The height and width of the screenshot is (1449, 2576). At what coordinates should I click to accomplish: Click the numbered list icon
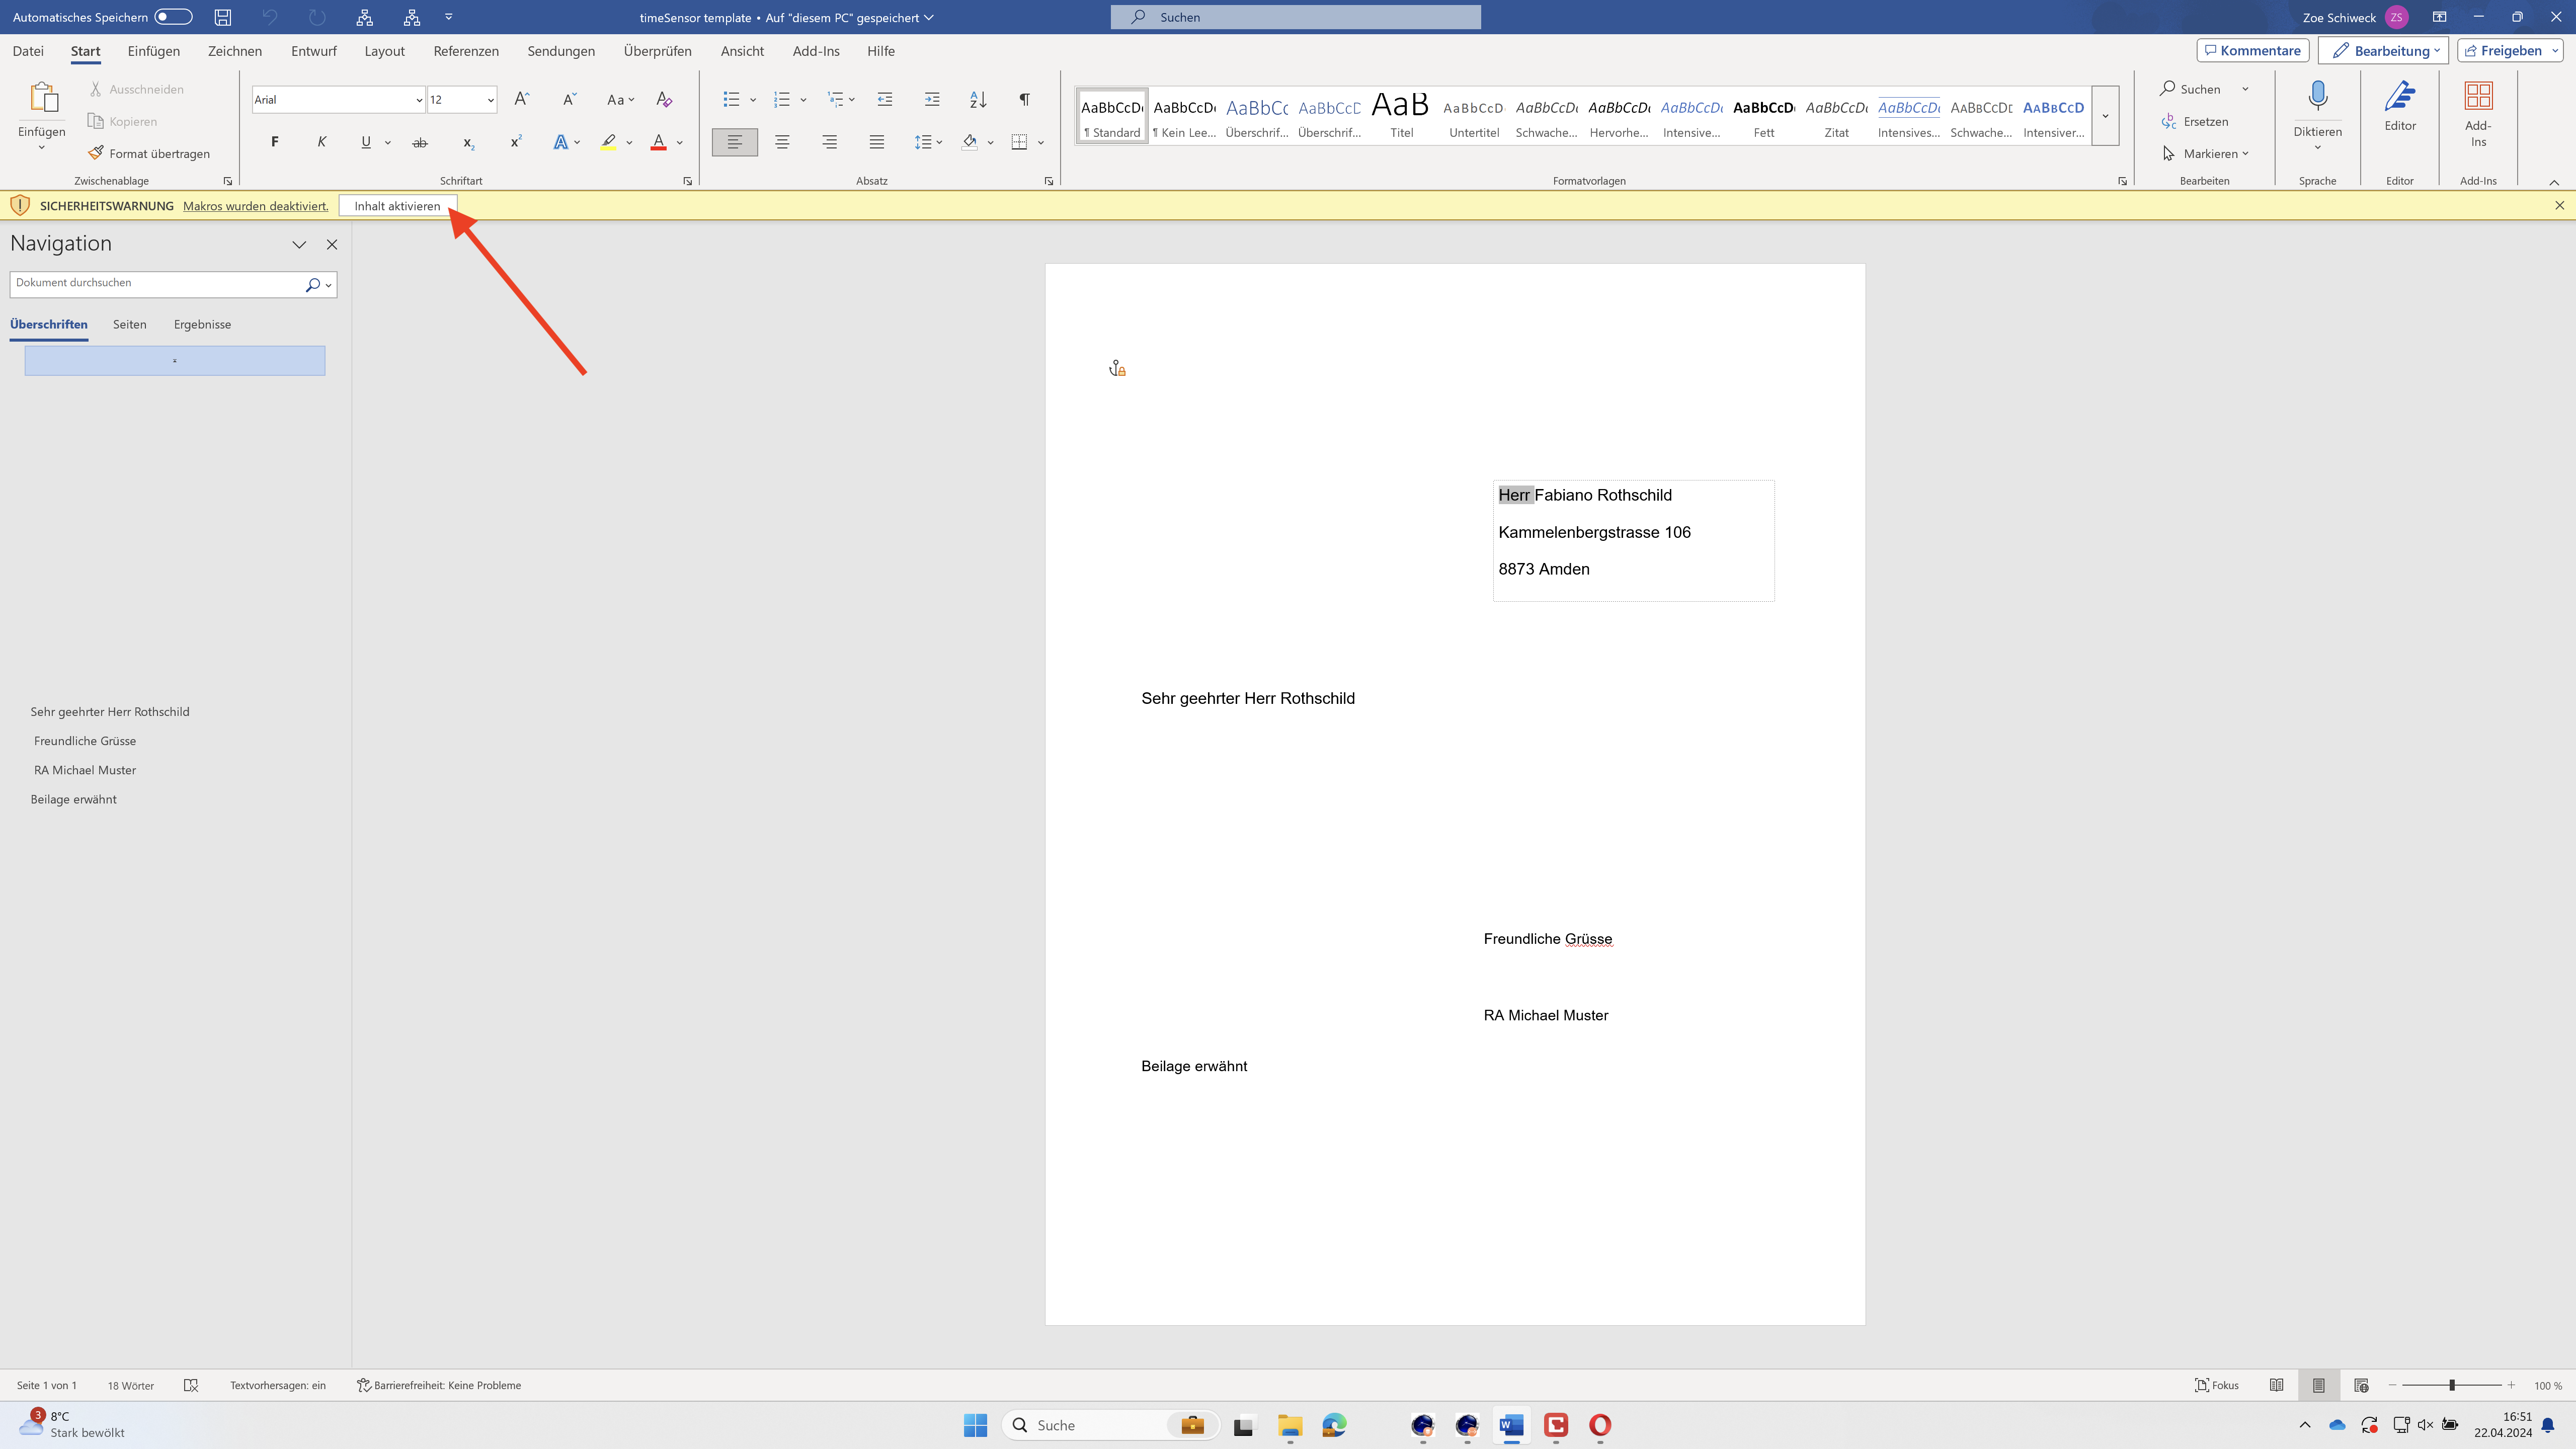coord(782,99)
